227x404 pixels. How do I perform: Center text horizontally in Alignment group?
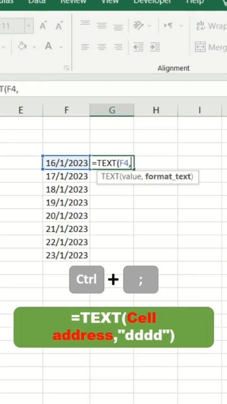[x=101, y=47]
